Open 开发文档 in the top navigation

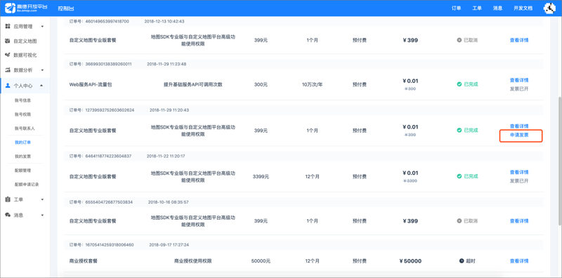(523, 8)
